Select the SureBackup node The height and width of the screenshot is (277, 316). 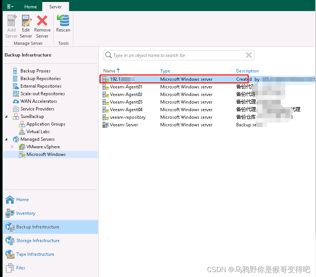[32, 116]
